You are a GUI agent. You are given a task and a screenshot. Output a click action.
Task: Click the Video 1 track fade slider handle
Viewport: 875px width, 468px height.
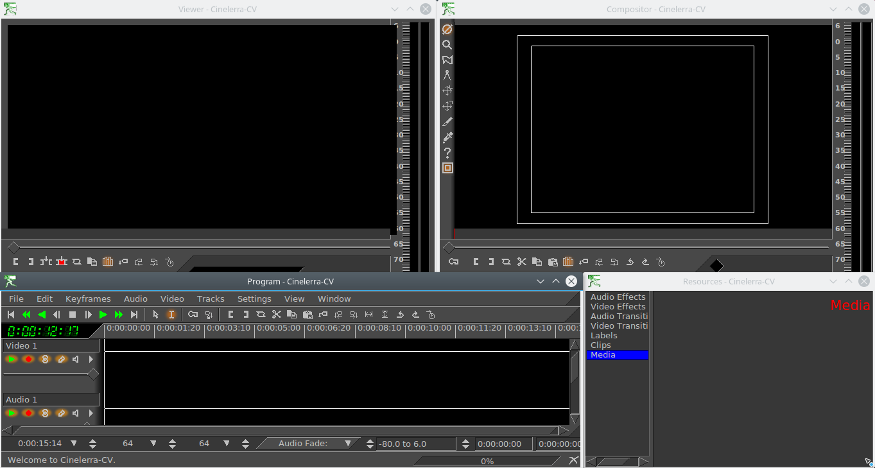tap(93, 374)
